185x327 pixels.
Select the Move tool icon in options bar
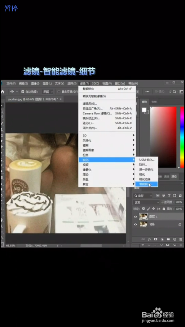(12, 91)
